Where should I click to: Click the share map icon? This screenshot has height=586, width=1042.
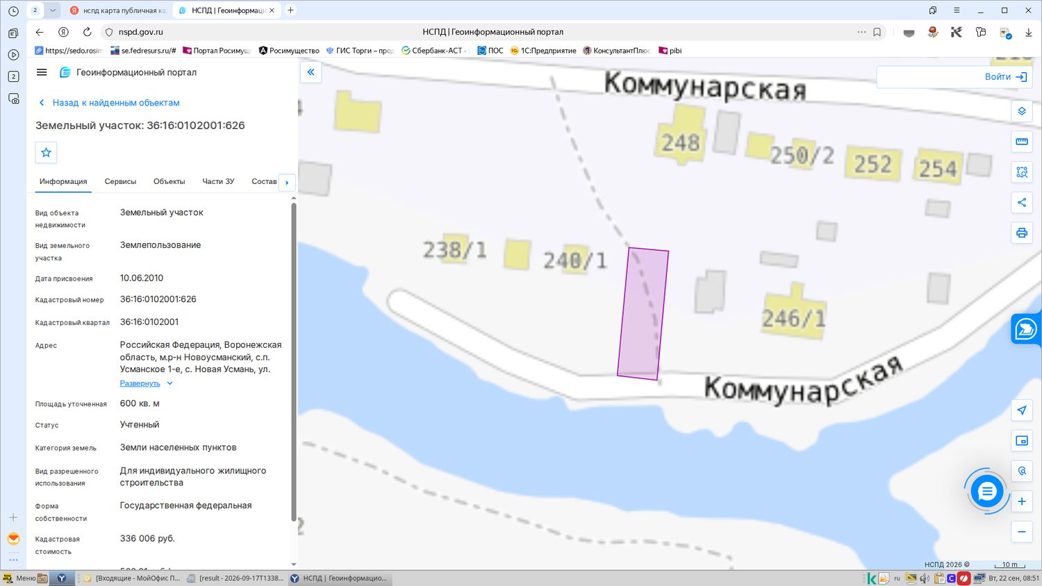(x=1022, y=203)
